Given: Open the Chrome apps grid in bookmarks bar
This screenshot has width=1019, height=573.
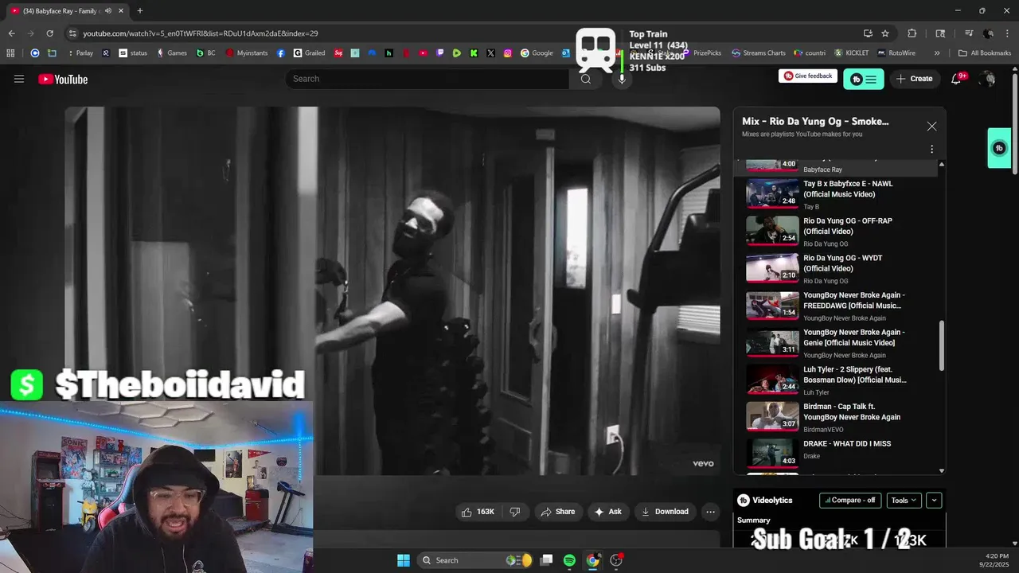Looking at the screenshot, I should 10,53.
